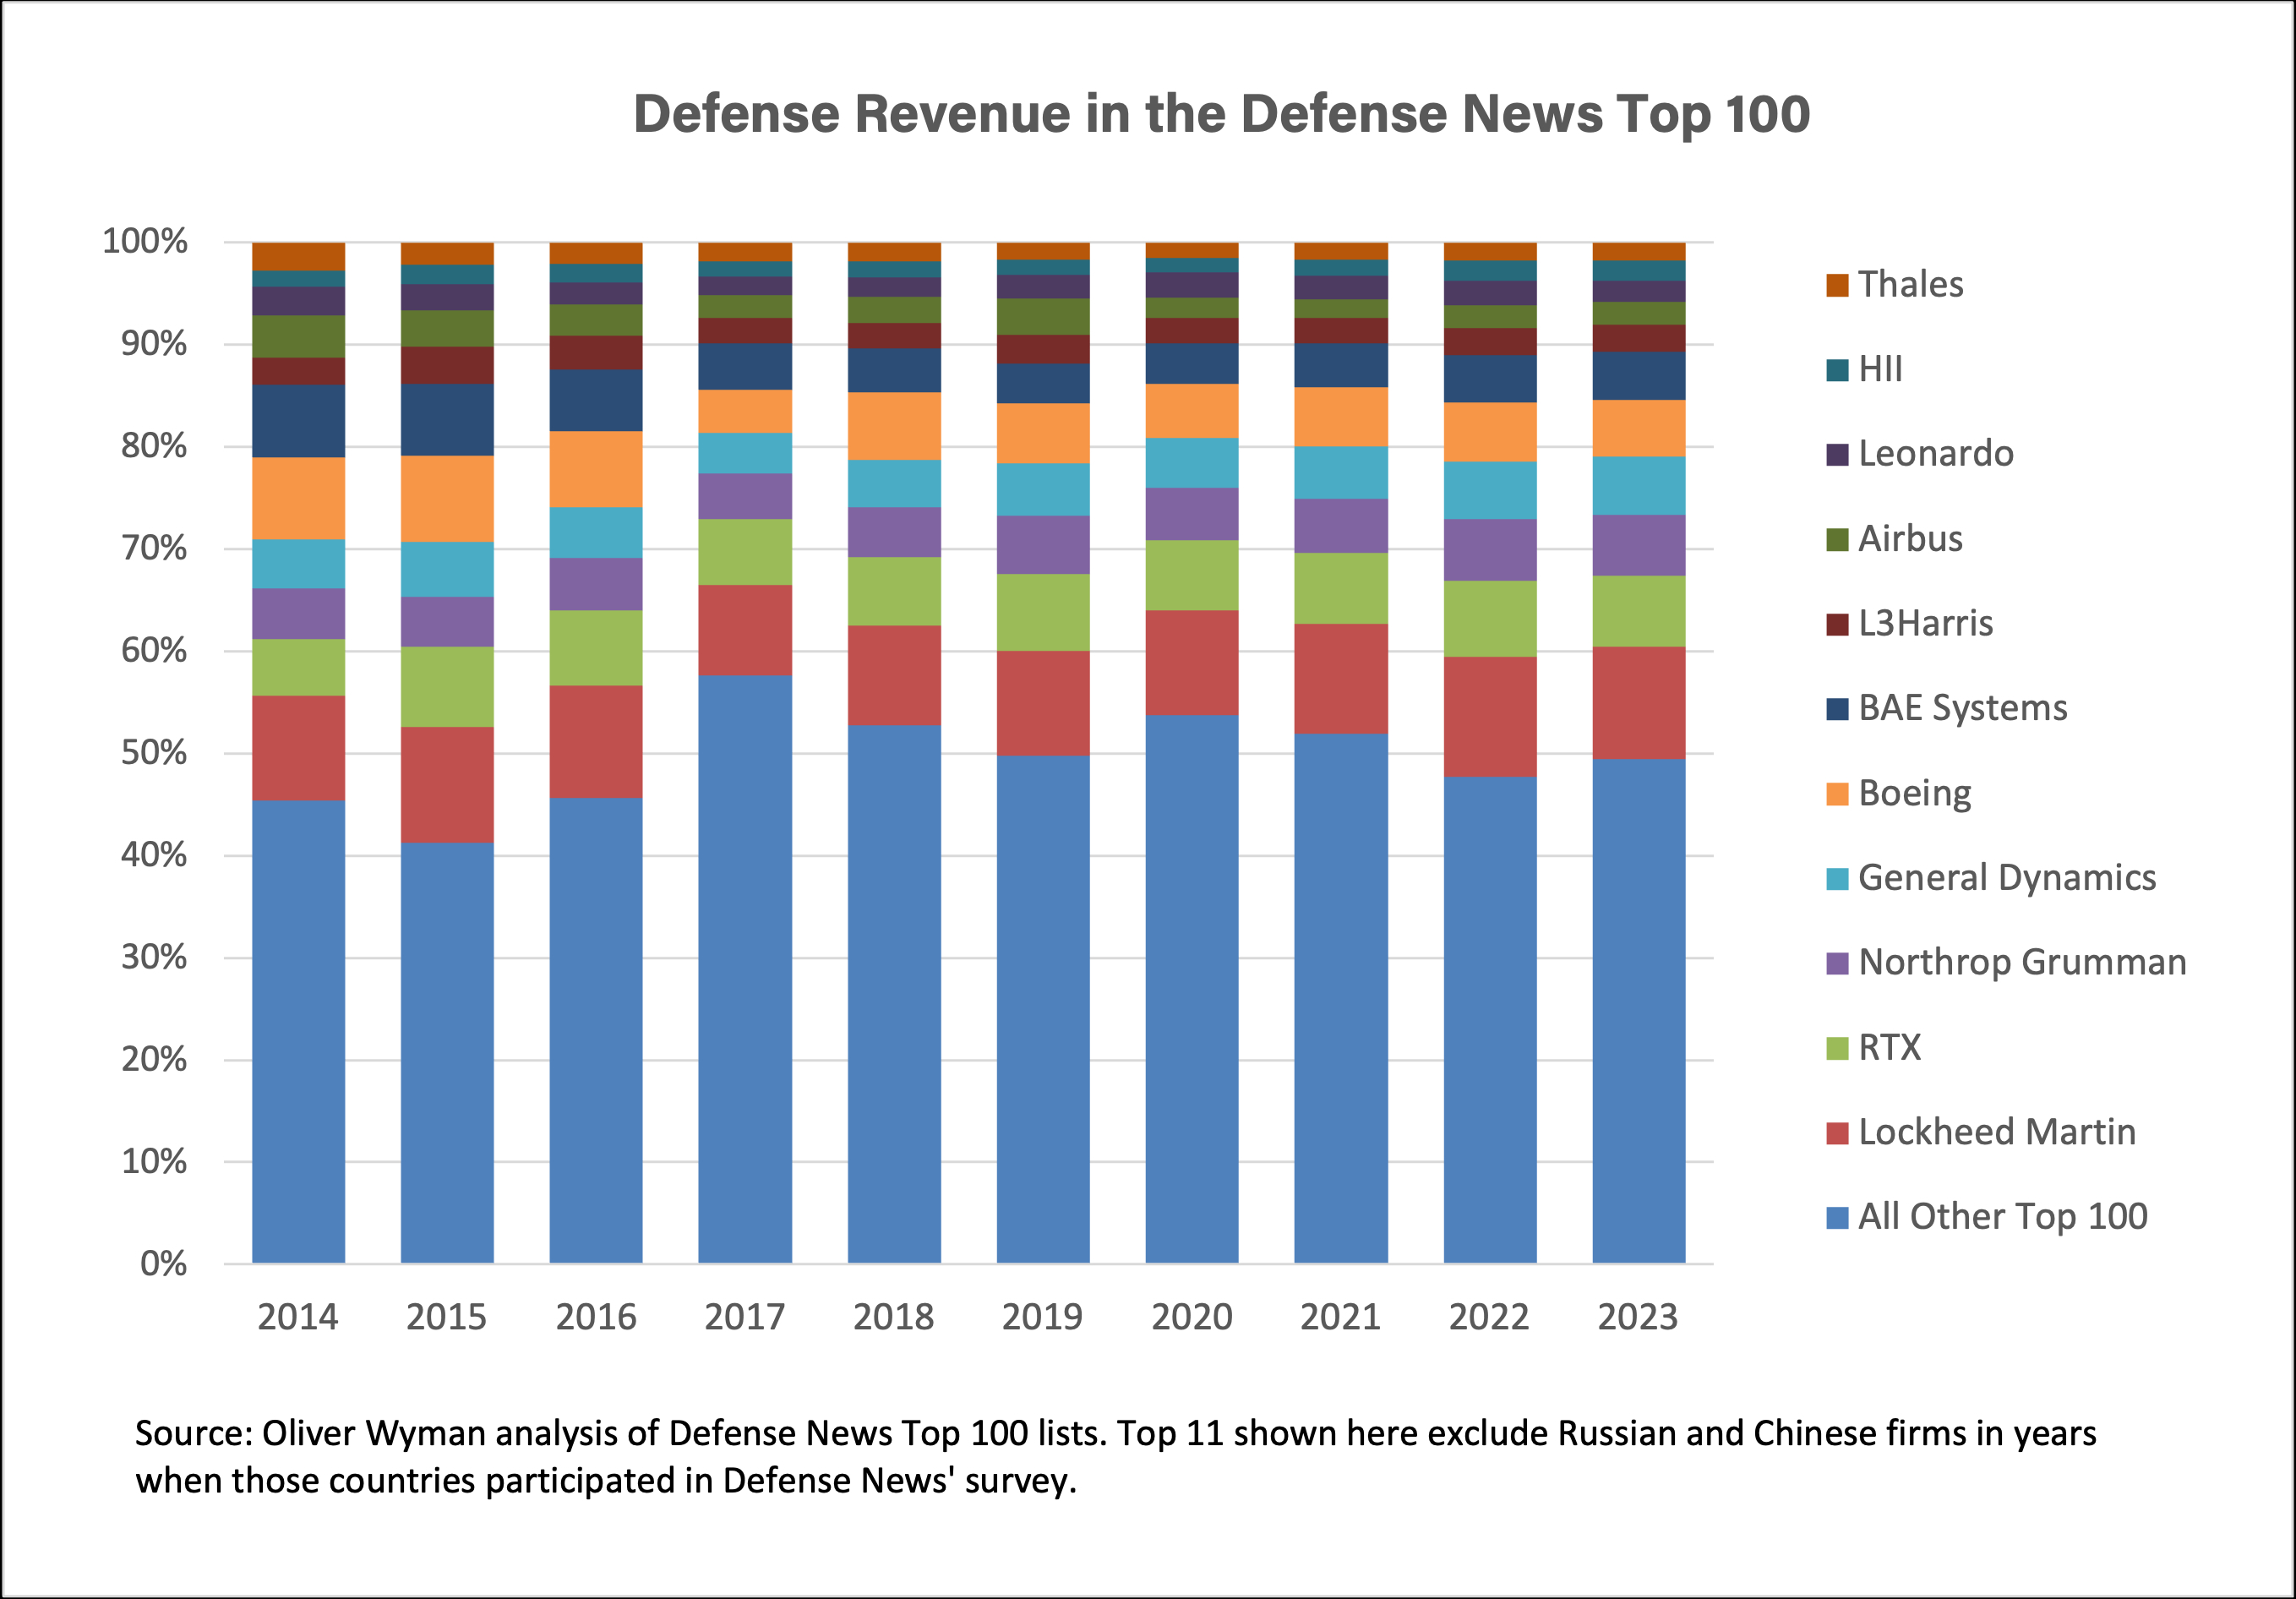Click the Lockheed Martin legend swatch
The height and width of the screenshot is (1599, 2296).
[x=1836, y=1133]
